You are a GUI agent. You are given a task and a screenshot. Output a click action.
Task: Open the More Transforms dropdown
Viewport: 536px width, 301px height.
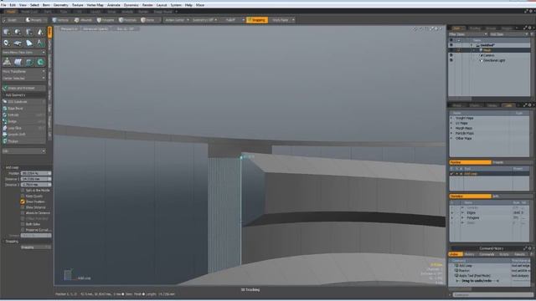click(23, 72)
